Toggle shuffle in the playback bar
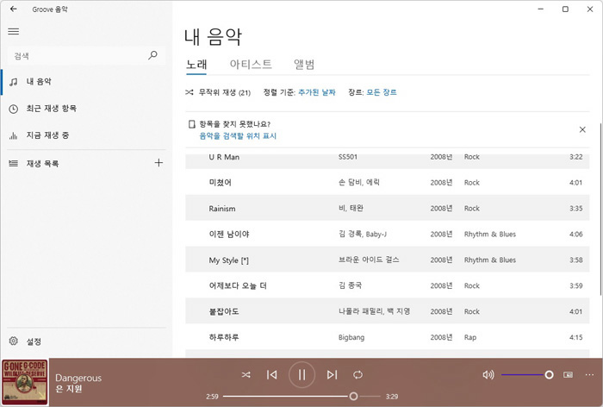Screen dimensions: 603x407 click(246, 374)
